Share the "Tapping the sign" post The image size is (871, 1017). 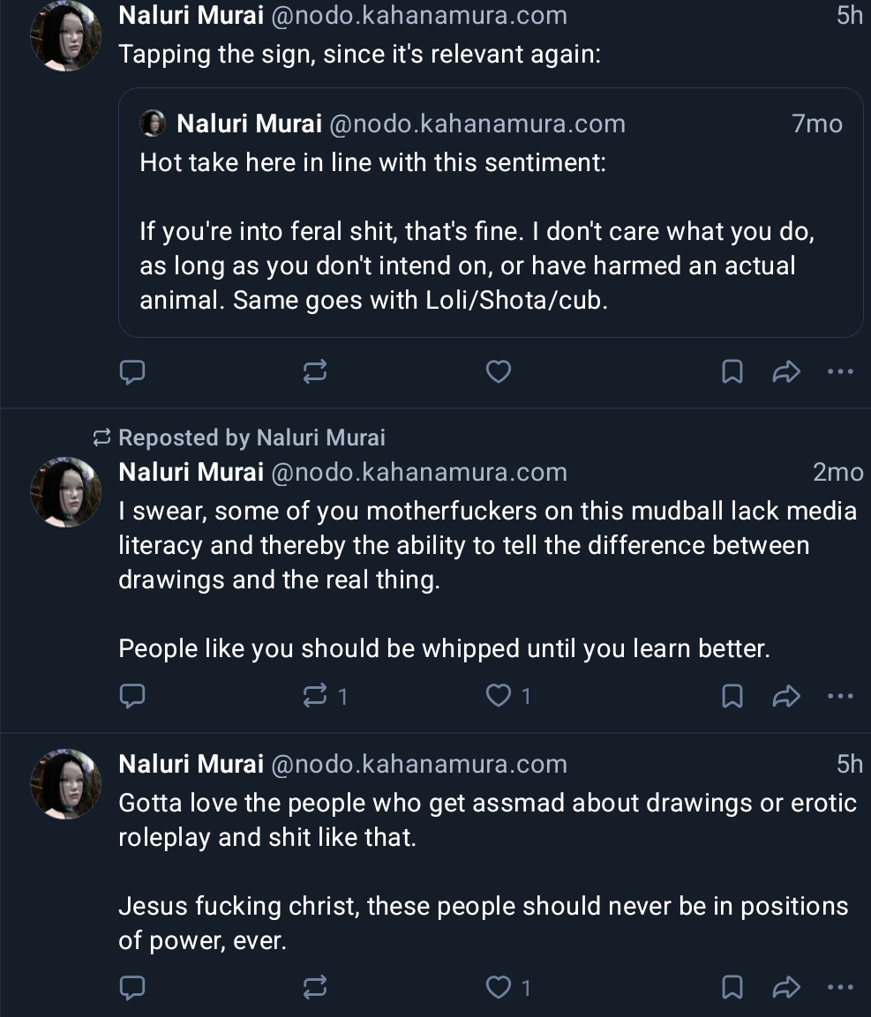pos(785,372)
